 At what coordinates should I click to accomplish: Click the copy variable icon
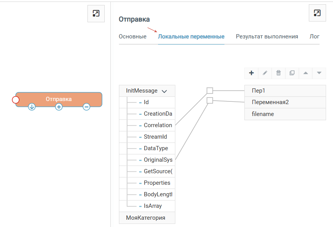[x=292, y=73]
